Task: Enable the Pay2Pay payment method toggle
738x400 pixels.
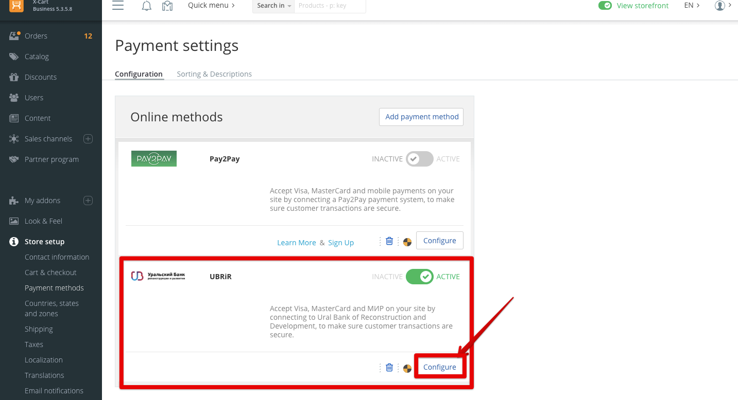Action: [420, 159]
